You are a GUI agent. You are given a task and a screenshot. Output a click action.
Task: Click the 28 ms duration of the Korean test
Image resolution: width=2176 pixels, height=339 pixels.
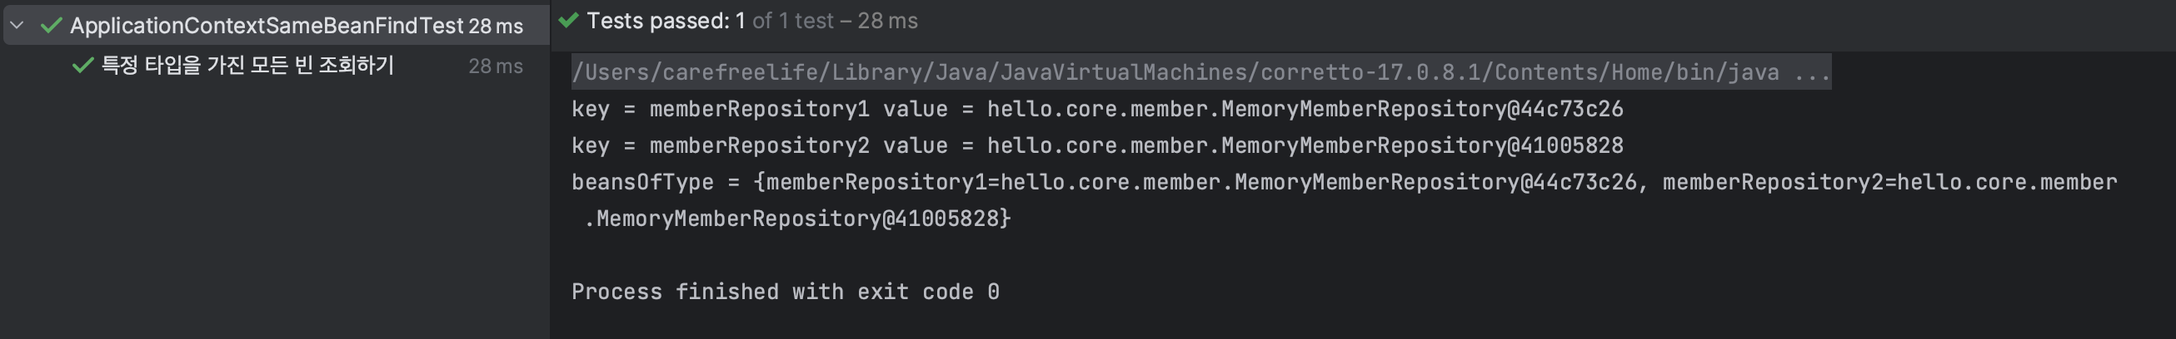[495, 66]
